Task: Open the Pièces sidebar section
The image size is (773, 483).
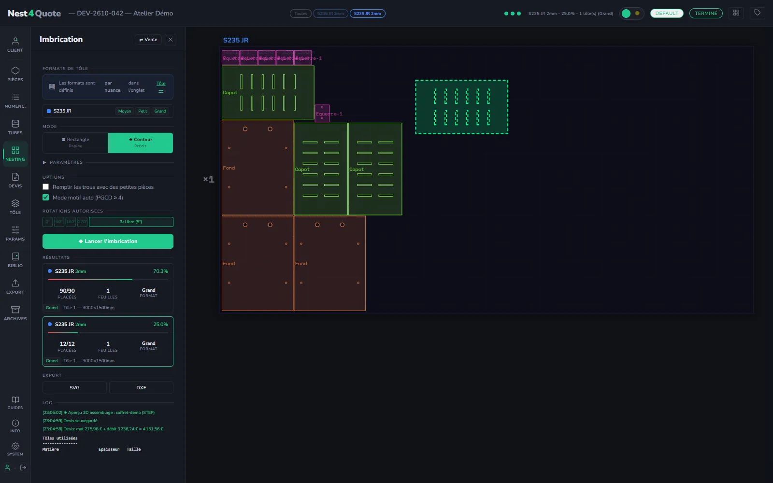Action: pos(15,74)
